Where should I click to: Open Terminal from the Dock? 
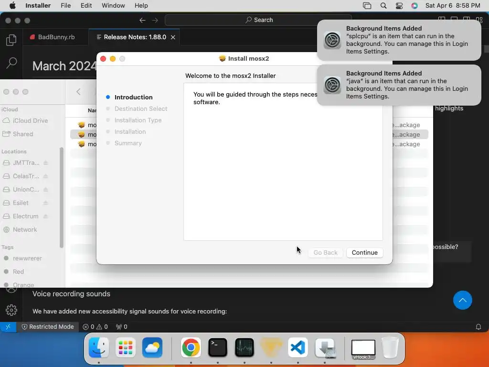(x=217, y=347)
